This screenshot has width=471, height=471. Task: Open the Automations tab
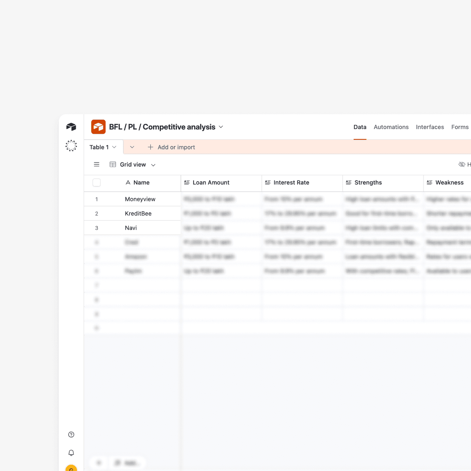click(391, 127)
